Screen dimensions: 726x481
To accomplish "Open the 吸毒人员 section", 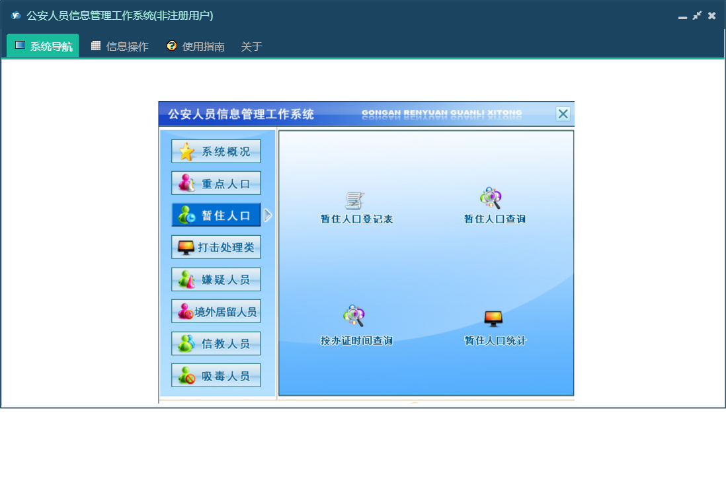I will pos(216,375).
